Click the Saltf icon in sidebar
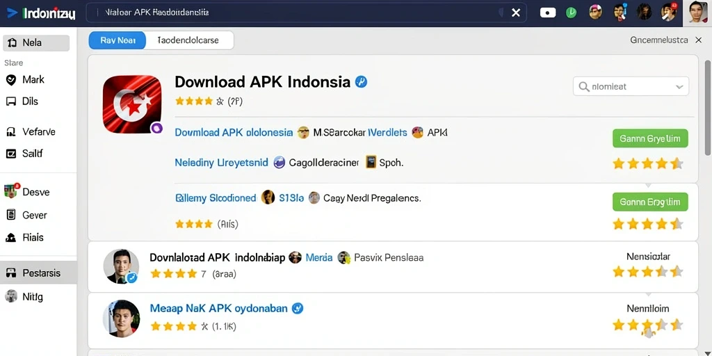The width and height of the screenshot is (712, 356). click(11, 154)
